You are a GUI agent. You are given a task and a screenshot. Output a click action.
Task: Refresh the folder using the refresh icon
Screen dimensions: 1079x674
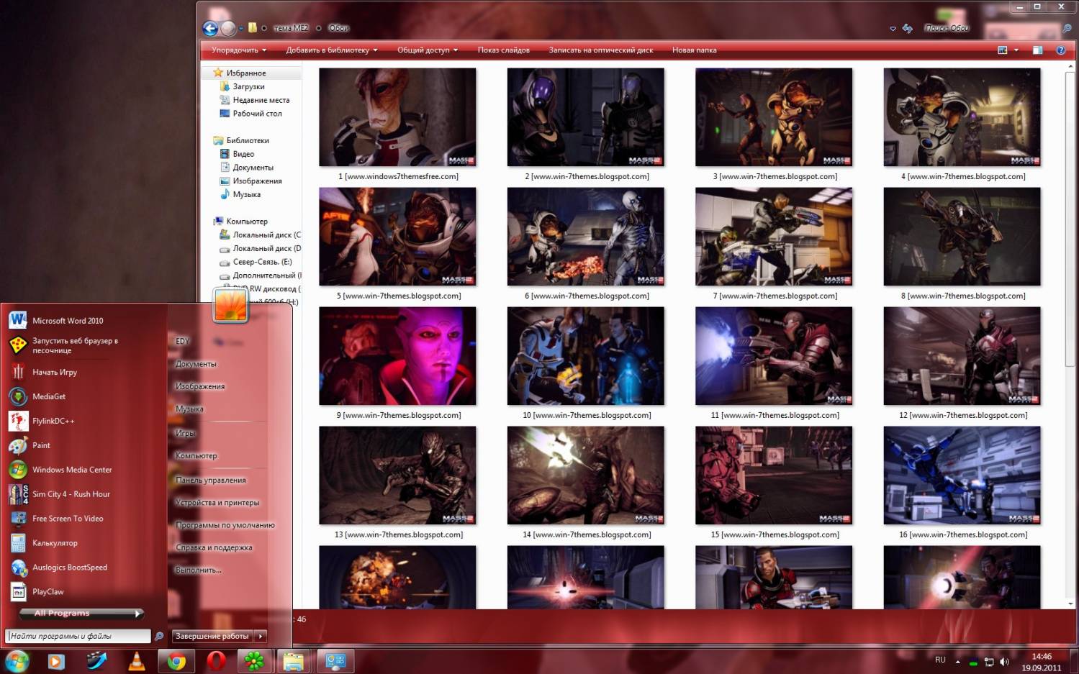908,28
